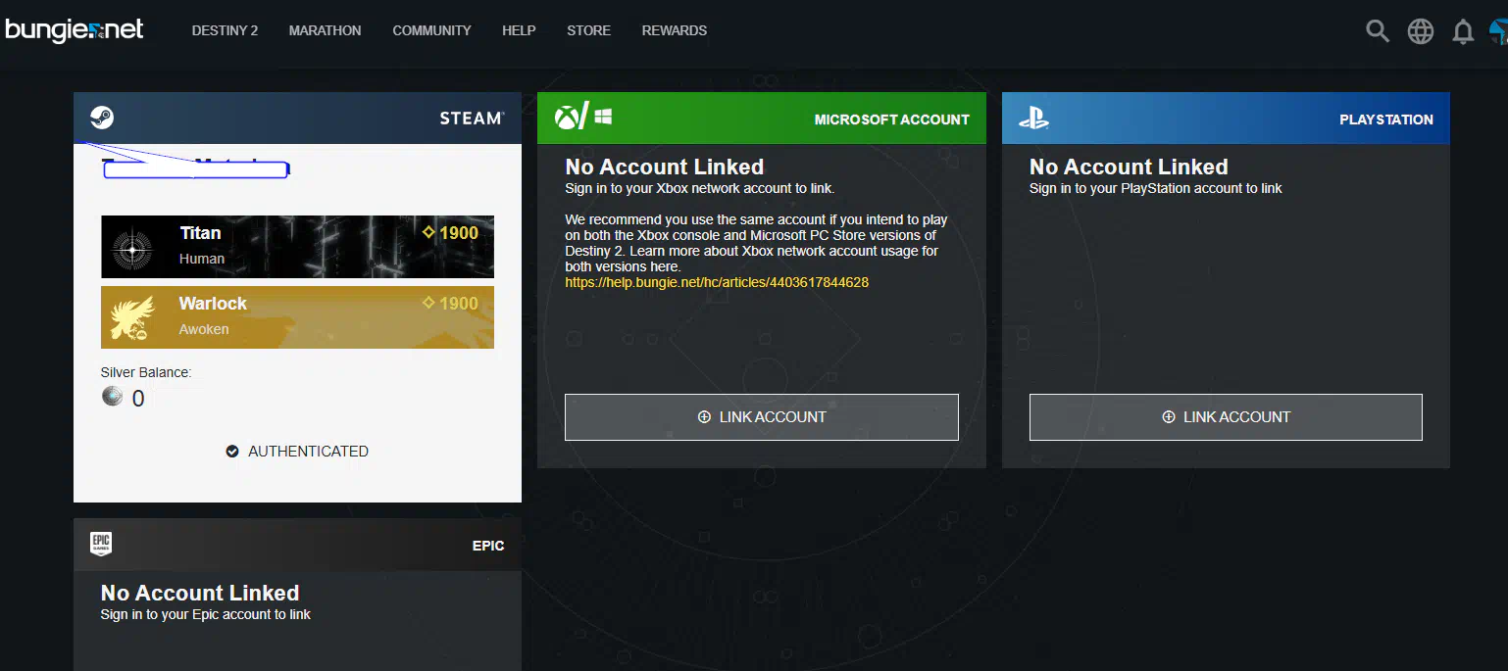Link a Microsoft account
1508x671 pixels.
pyautogui.click(x=761, y=417)
